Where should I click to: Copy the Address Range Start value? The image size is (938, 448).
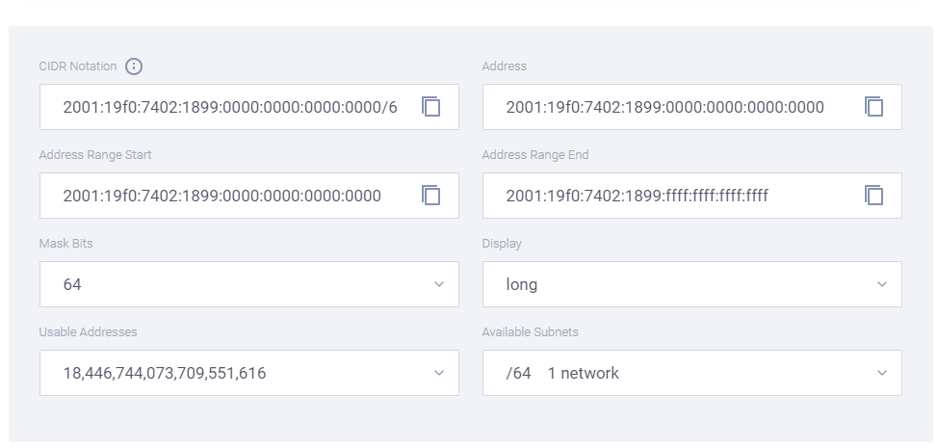pyautogui.click(x=430, y=196)
